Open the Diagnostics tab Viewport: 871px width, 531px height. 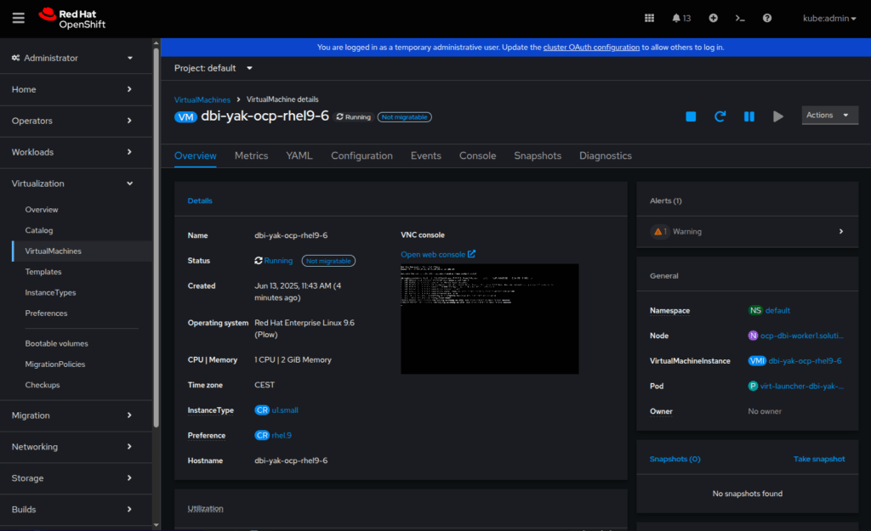point(606,156)
